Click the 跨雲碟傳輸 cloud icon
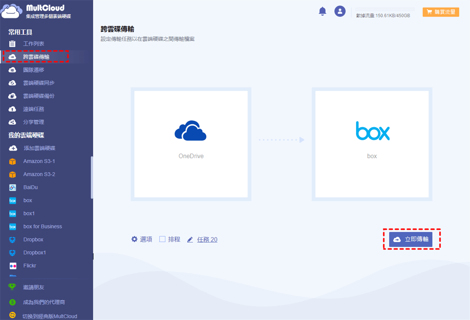This screenshot has height=320, width=470. point(13,57)
